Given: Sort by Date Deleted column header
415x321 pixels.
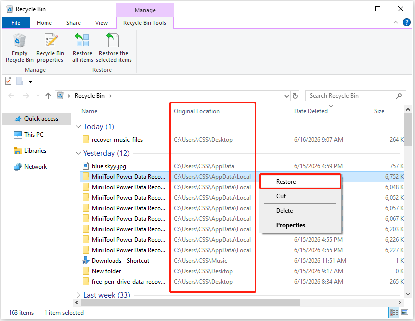Looking at the screenshot, I should tap(311, 111).
